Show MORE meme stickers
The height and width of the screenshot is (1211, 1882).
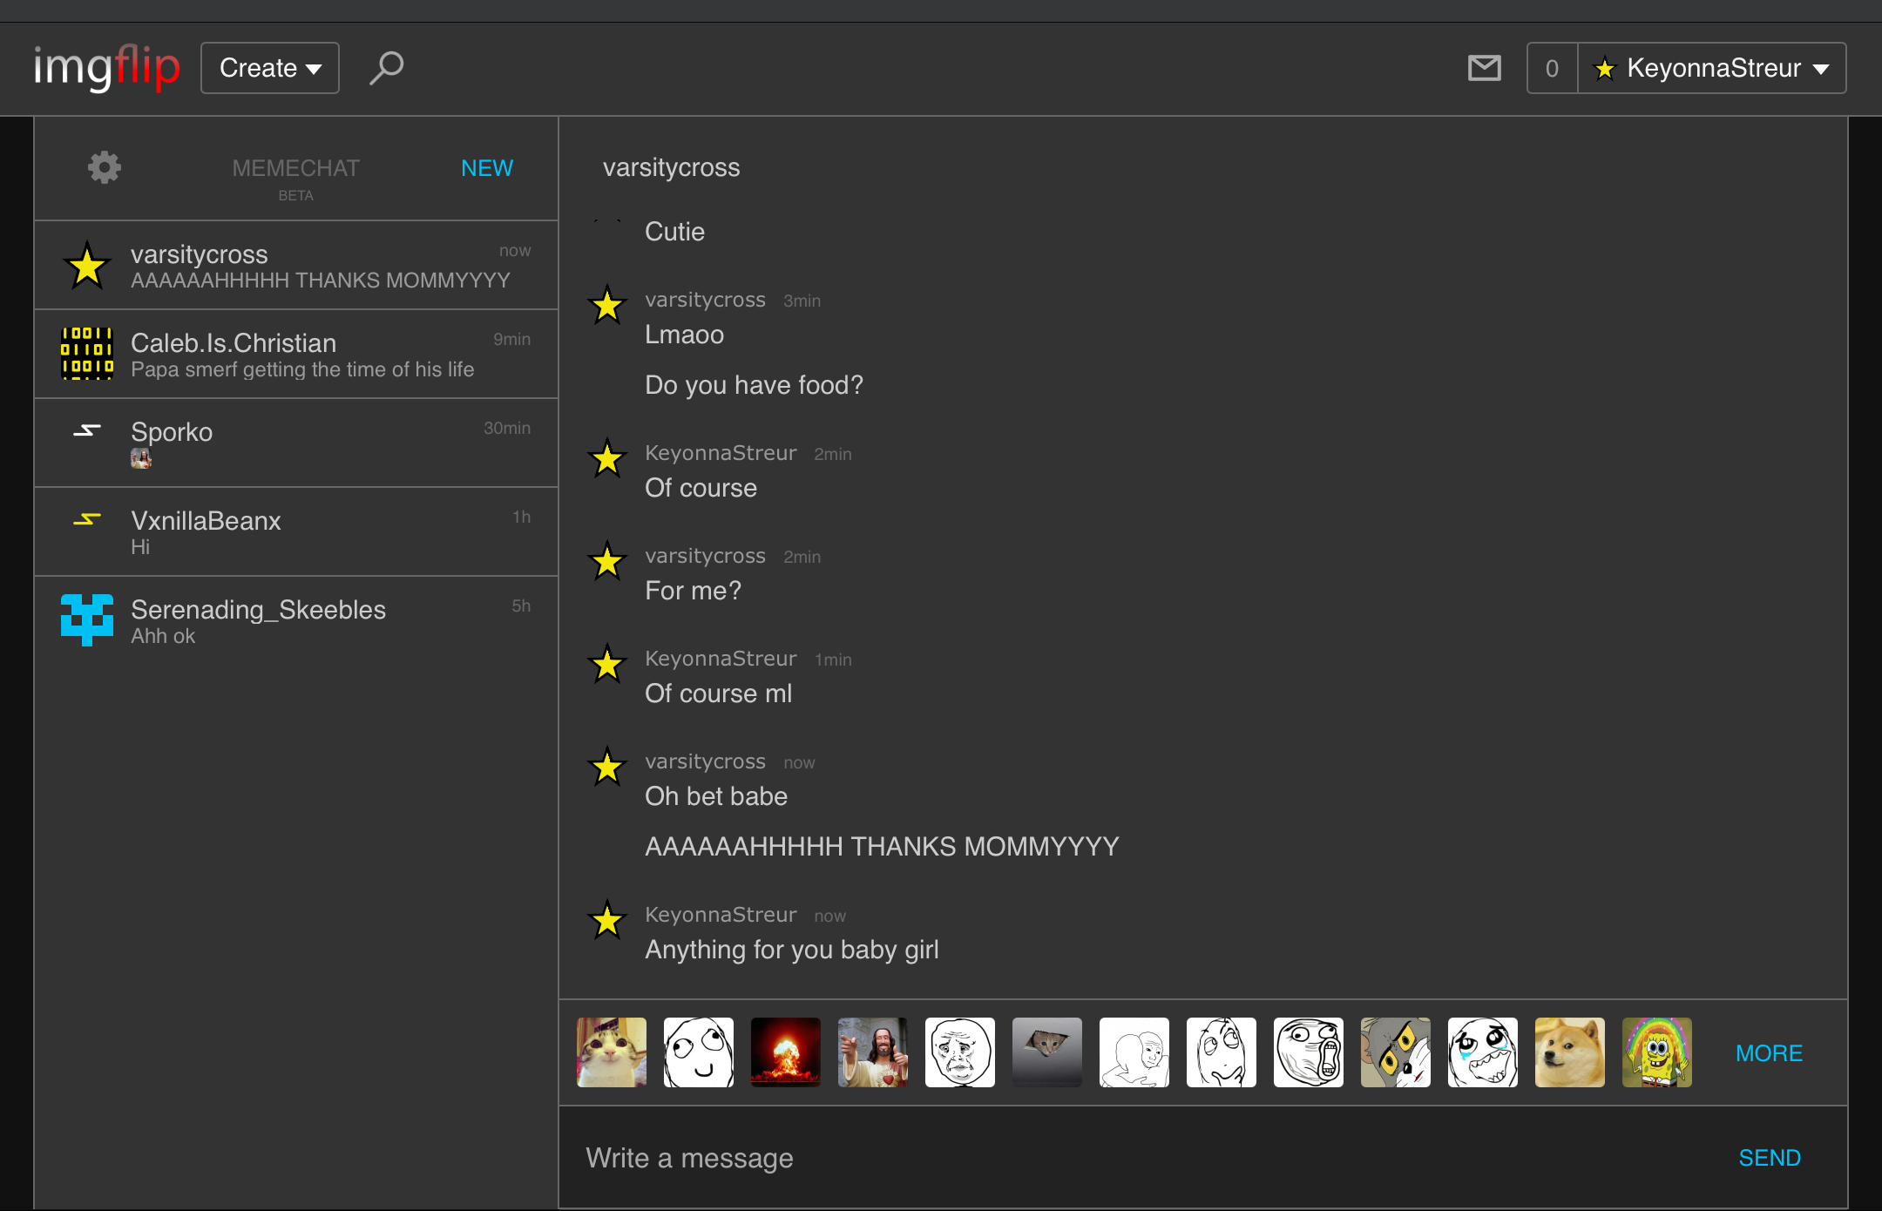[1769, 1053]
